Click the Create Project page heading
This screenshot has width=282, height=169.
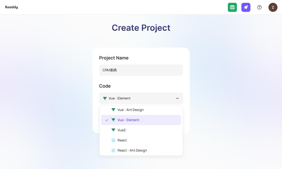(141, 28)
